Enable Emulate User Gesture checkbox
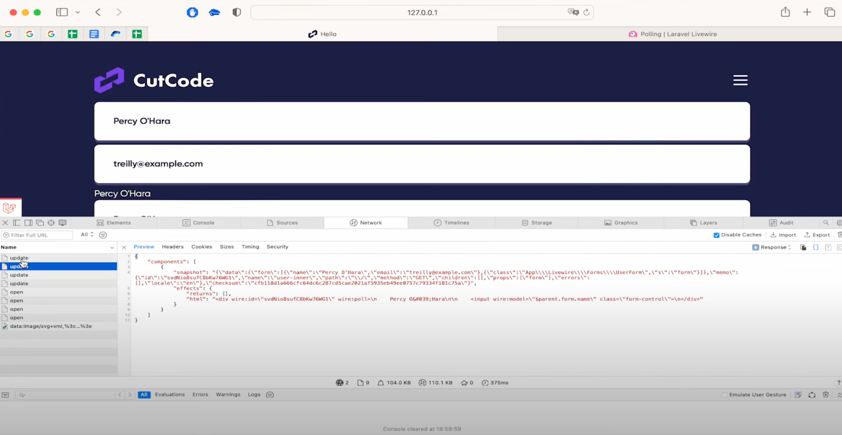The width and height of the screenshot is (842, 435). (725, 395)
